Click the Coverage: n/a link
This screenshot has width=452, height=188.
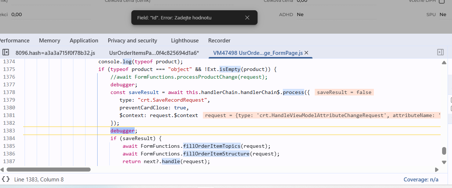click(x=421, y=180)
